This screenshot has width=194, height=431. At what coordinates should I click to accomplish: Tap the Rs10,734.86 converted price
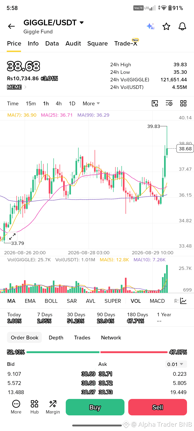23,79
